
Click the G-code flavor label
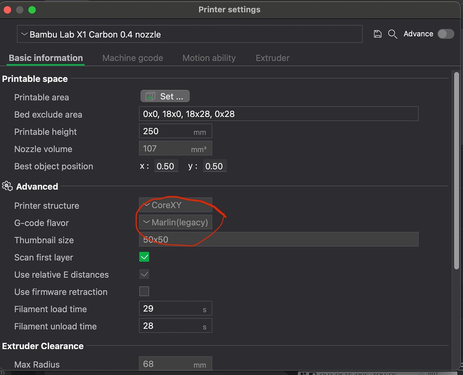(41, 223)
